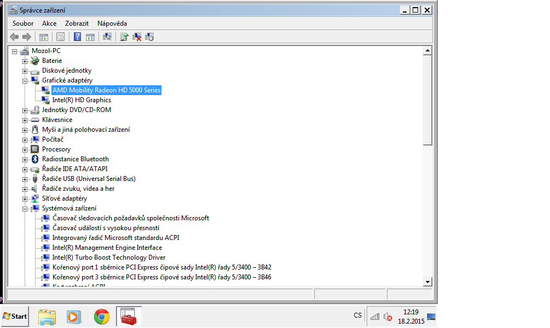Select the Baterie label
The width and height of the screenshot is (550, 328).
[x=52, y=61]
